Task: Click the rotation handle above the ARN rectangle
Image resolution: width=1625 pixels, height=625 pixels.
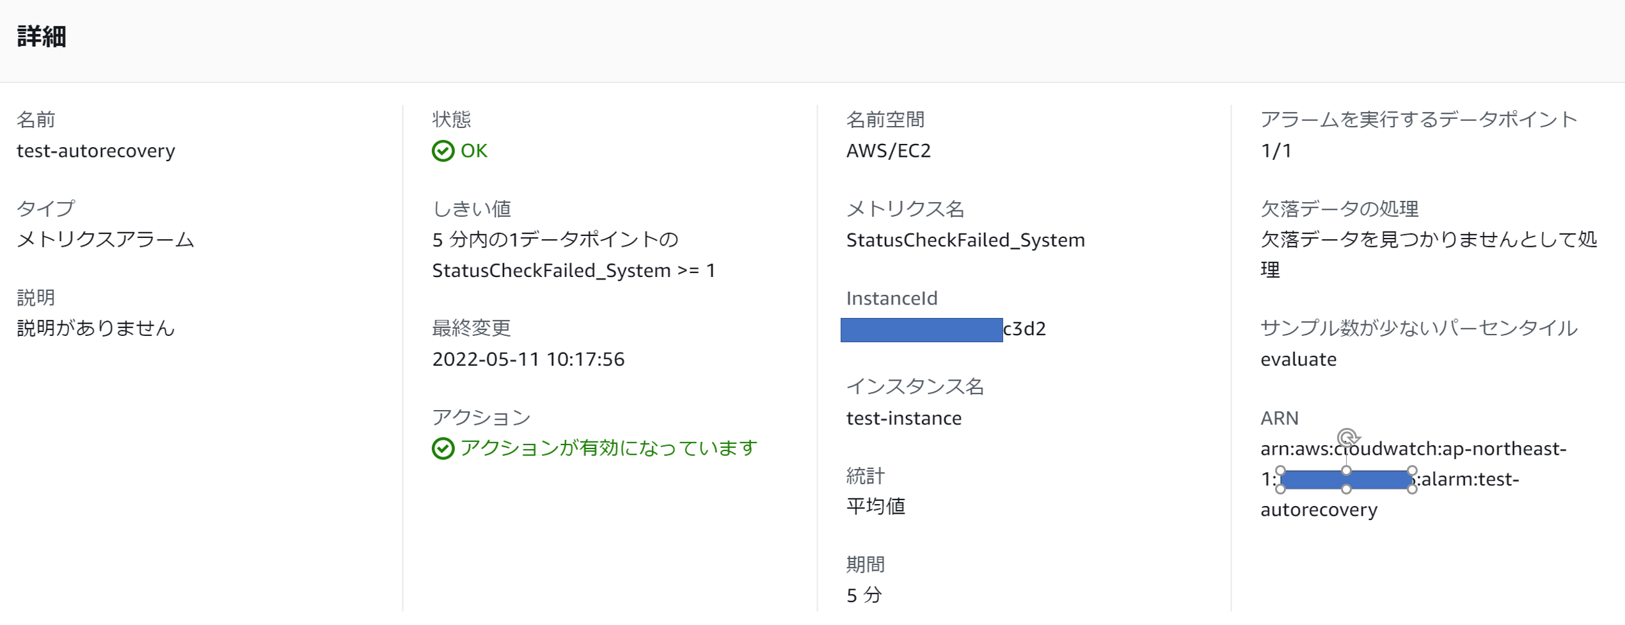Action: coord(1347,438)
